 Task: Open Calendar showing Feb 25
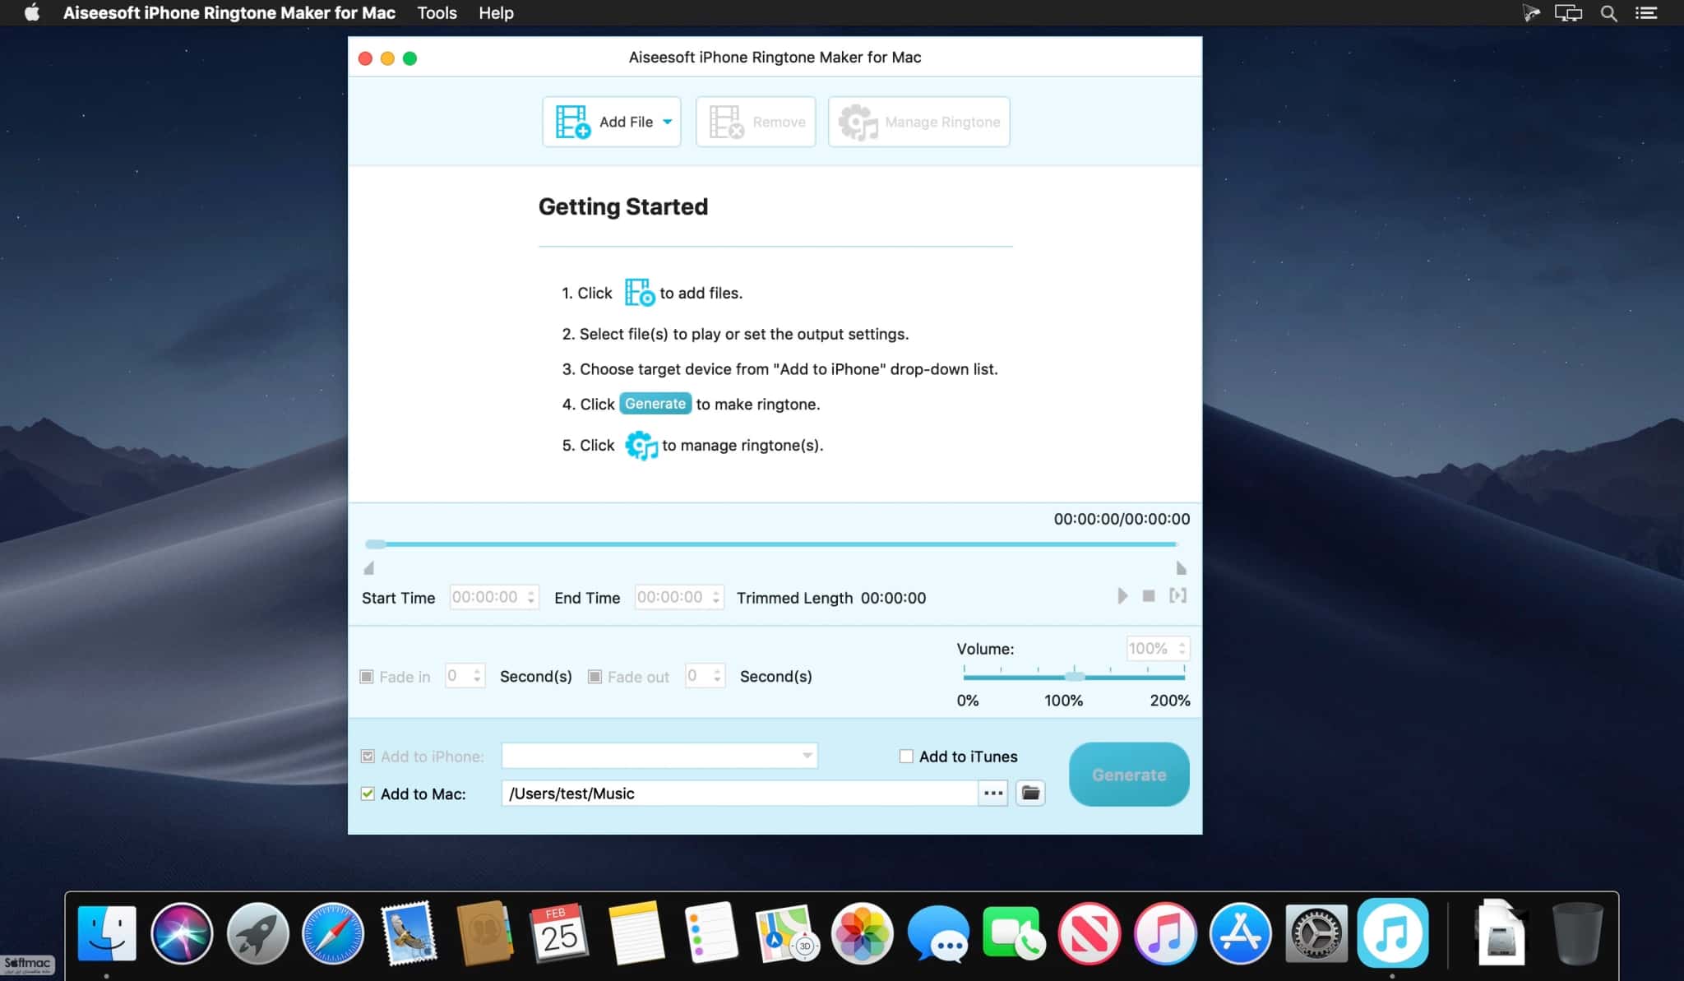point(560,933)
